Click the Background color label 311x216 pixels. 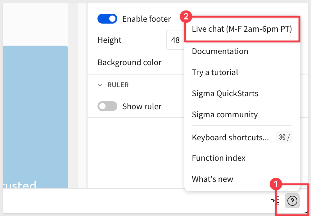click(129, 62)
